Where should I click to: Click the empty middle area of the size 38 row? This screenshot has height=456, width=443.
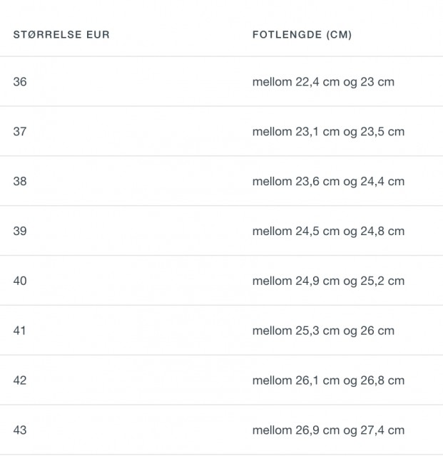140,181
